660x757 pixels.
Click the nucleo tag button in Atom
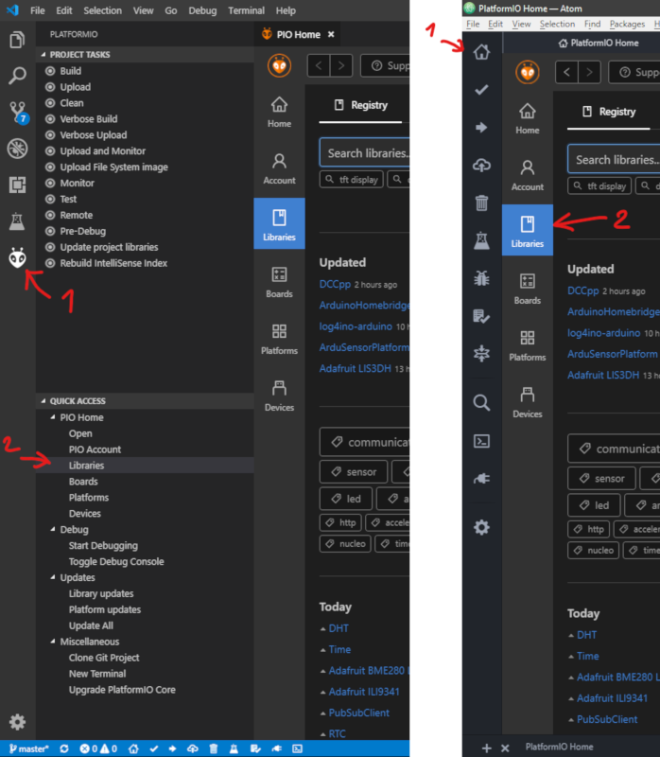(594, 551)
